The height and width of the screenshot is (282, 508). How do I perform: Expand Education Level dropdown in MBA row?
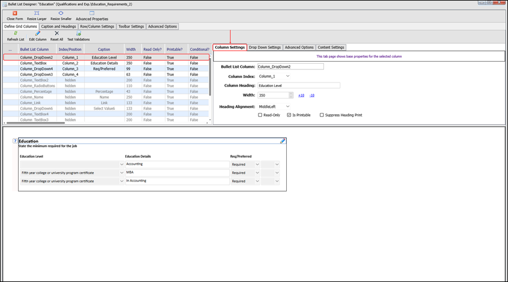tap(121, 173)
